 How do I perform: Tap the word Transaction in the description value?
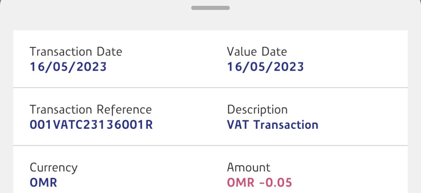pos(286,125)
